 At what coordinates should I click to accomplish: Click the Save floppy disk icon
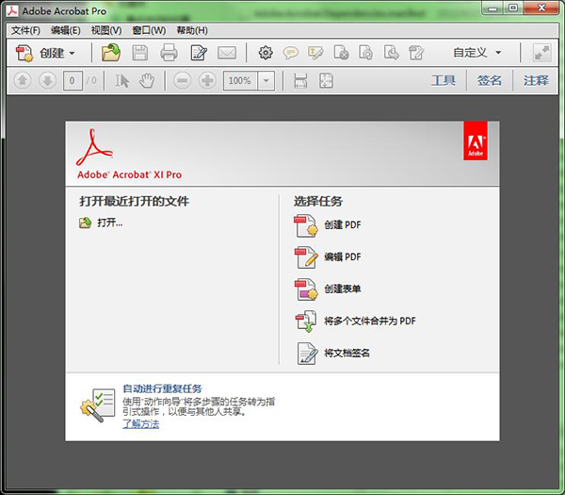(x=139, y=53)
